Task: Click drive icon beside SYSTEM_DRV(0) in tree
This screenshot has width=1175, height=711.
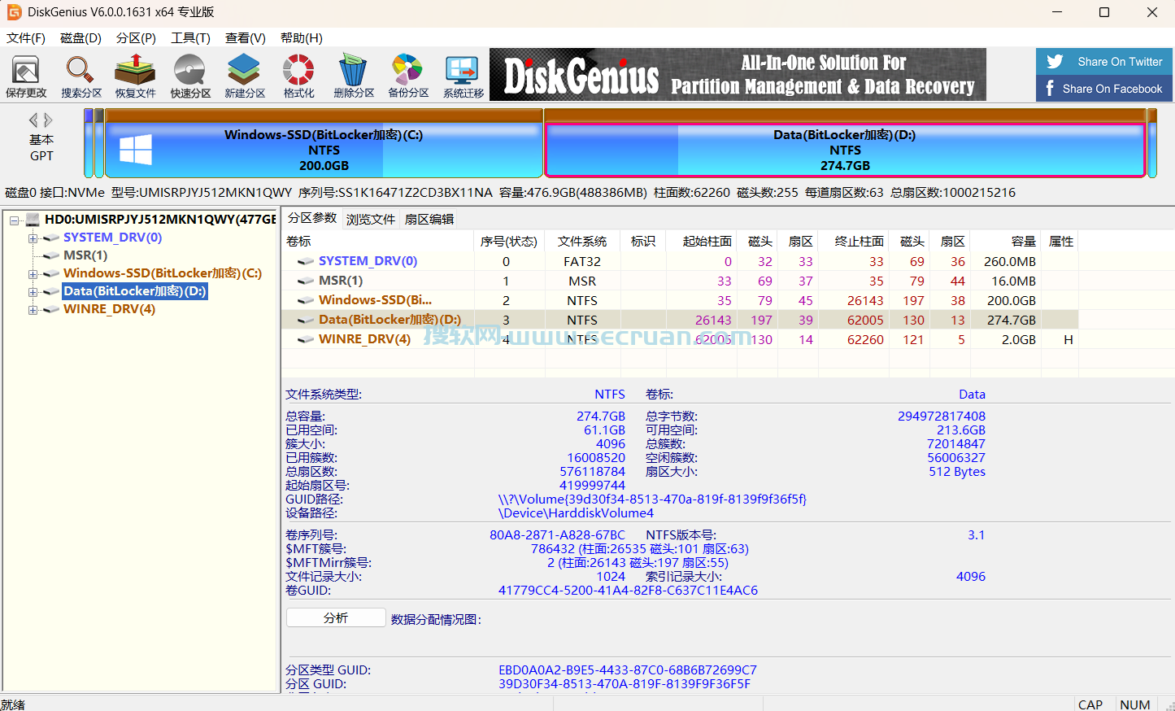Action: pyautogui.click(x=51, y=238)
